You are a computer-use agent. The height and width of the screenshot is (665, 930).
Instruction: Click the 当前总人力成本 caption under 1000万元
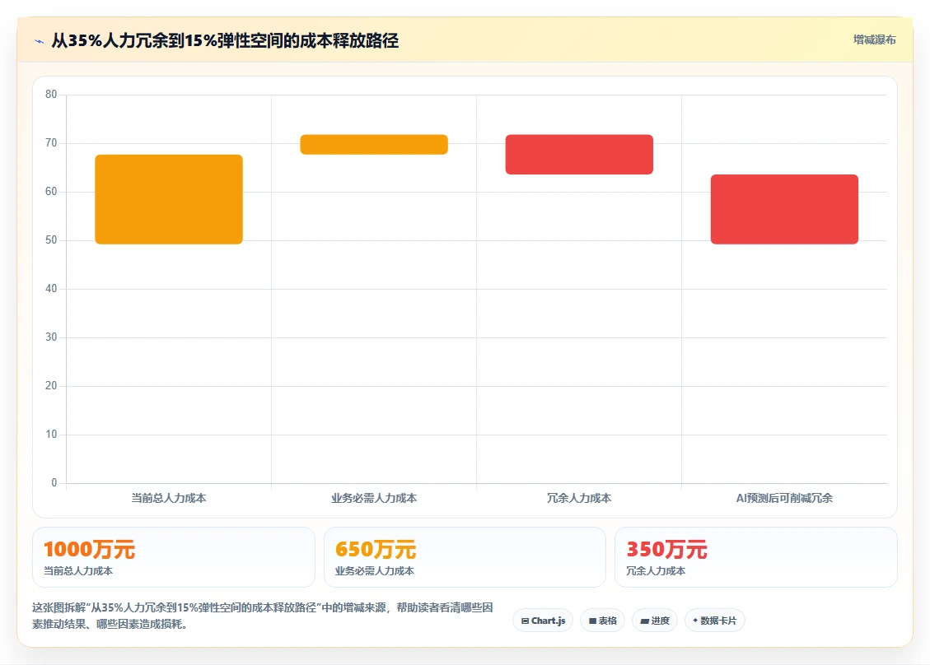(x=78, y=570)
